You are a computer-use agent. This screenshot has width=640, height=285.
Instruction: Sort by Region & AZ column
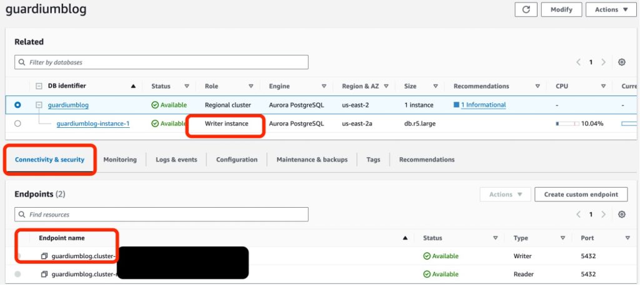(x=386, y=86)
